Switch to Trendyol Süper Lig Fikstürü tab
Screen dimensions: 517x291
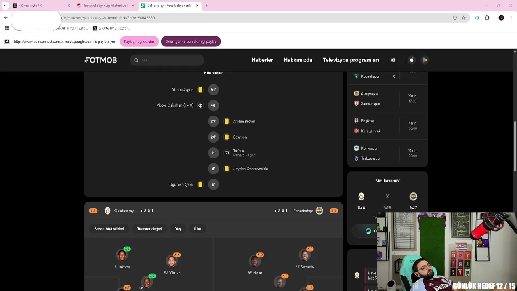click(105, 6)
